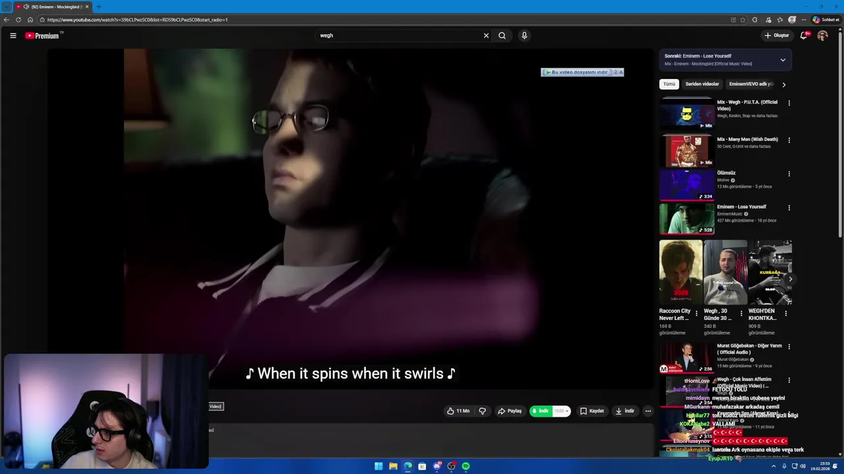The image size is (844, 474).
Task: Play 'Eminem - Lose Yourself' recommendation
Action: (x=686, y=219)
